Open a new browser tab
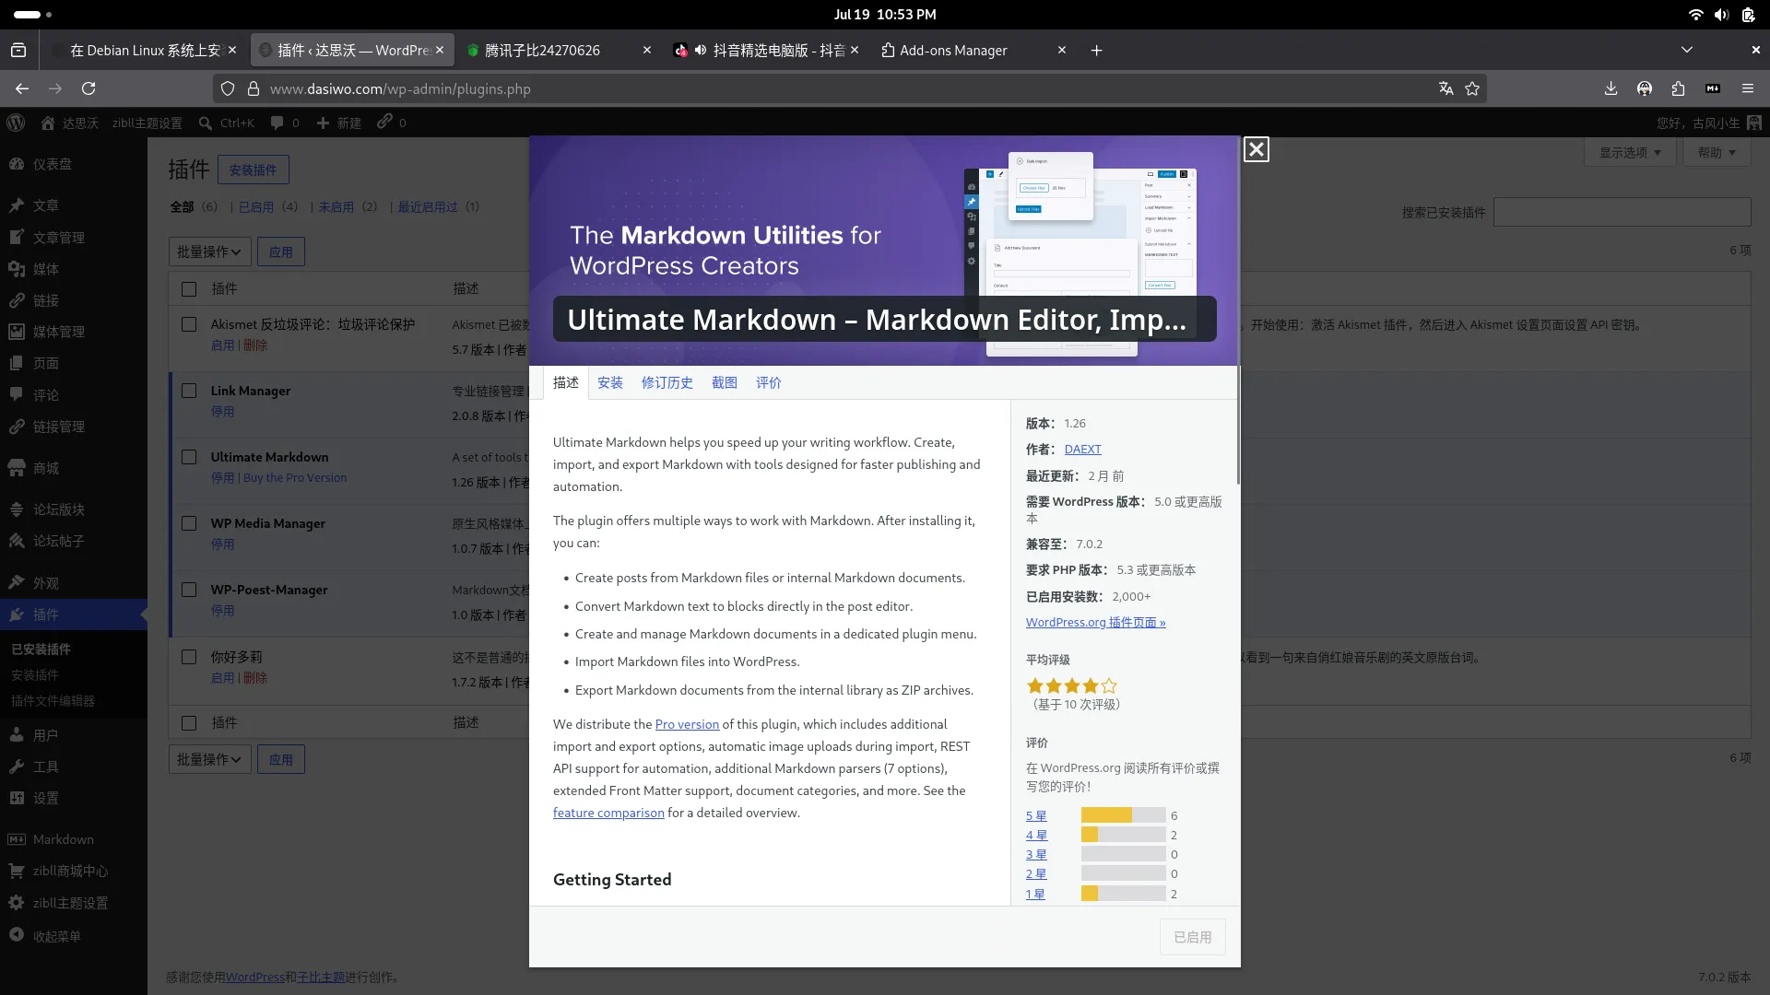The height and width of the screenshot is (995, 1770). point(1096,51)
